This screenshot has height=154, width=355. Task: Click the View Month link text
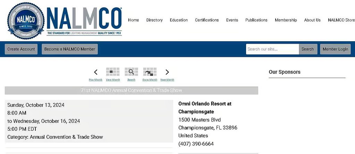(113, 79)
